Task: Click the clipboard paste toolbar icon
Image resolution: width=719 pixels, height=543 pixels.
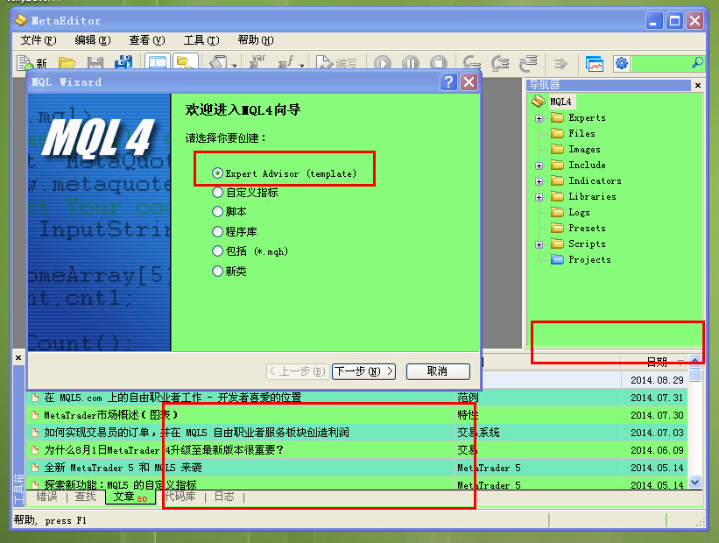Action: (x=219, y=63)
